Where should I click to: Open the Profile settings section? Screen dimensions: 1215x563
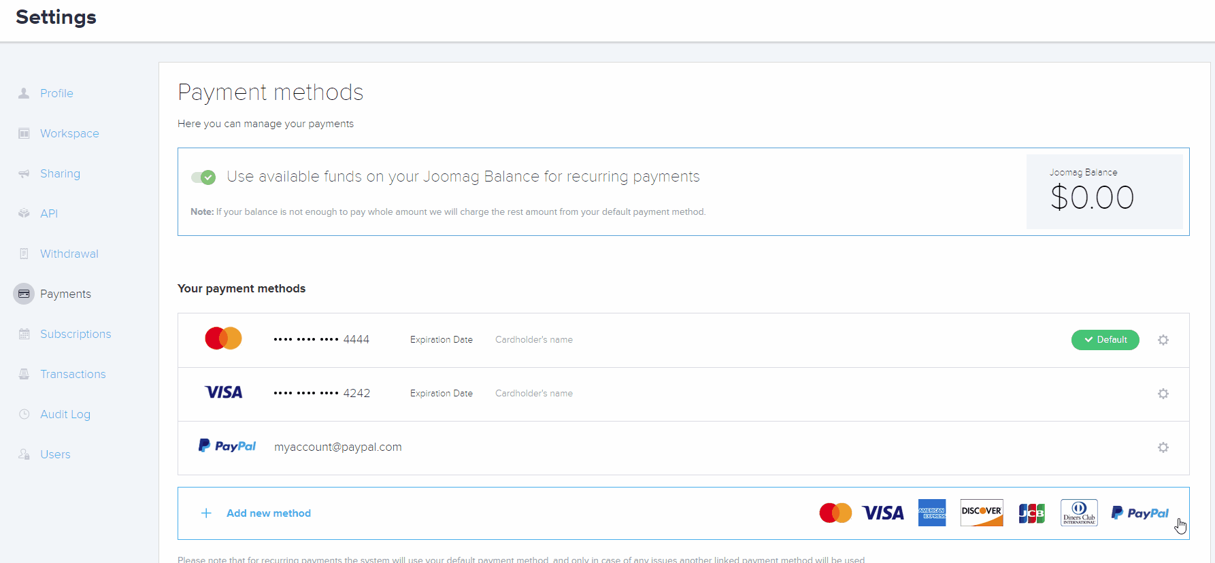56,93
